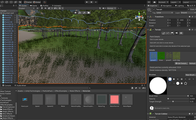This screenshot has width=196, height=120.
Task: Toggle scene lighting lightbulb icon
Action: click(x=42, y=8)
